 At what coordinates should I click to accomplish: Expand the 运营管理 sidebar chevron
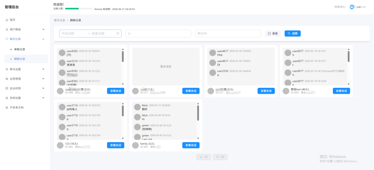43,79
